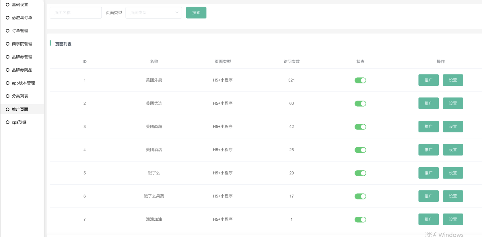Open 设置 for 美团优选

coord(453,103)
